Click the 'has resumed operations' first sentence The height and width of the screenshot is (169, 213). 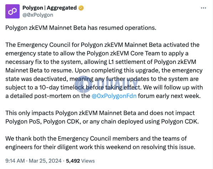pos(81,28)
